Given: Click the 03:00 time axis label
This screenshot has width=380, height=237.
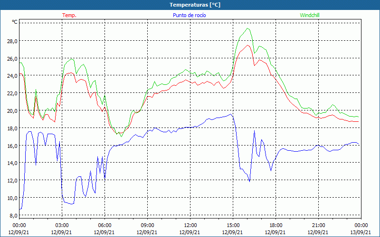Looking at the screenshot, I should (62, 226).
